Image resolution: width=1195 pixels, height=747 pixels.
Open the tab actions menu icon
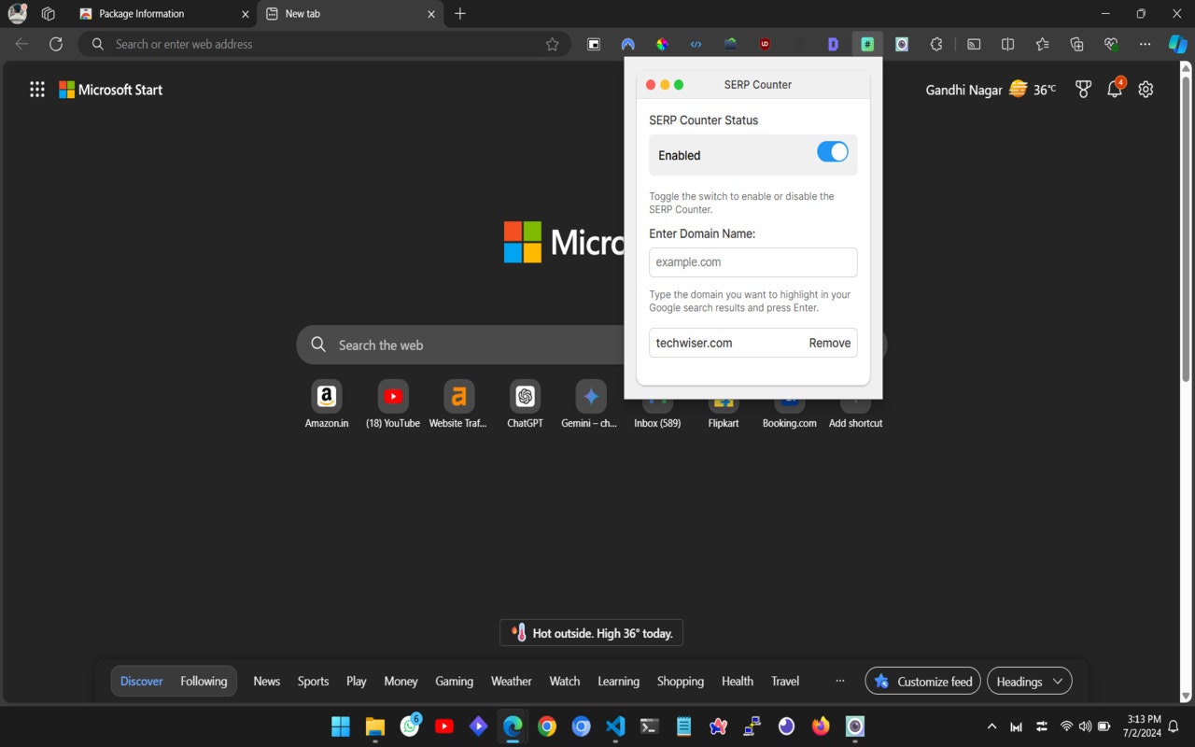pos(49,14)
